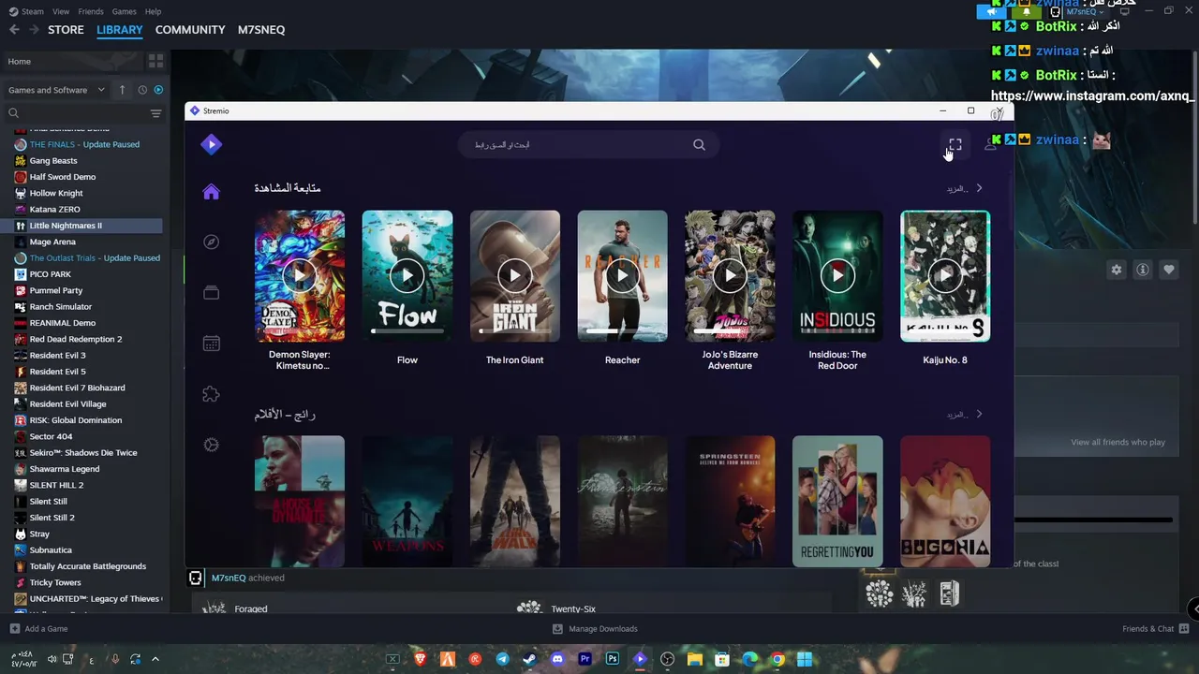
Task: Open game settings gear on Steam page
Action: pyautogui.click(x=1117, y=270)
